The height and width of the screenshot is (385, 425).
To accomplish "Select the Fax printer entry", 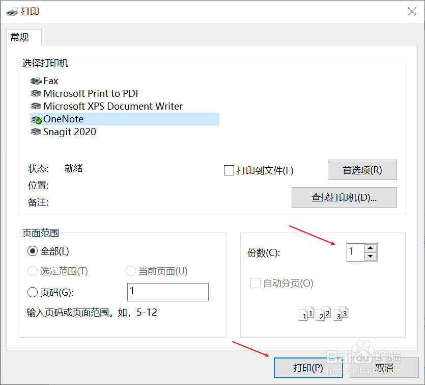I will click(x=51, y=81).
